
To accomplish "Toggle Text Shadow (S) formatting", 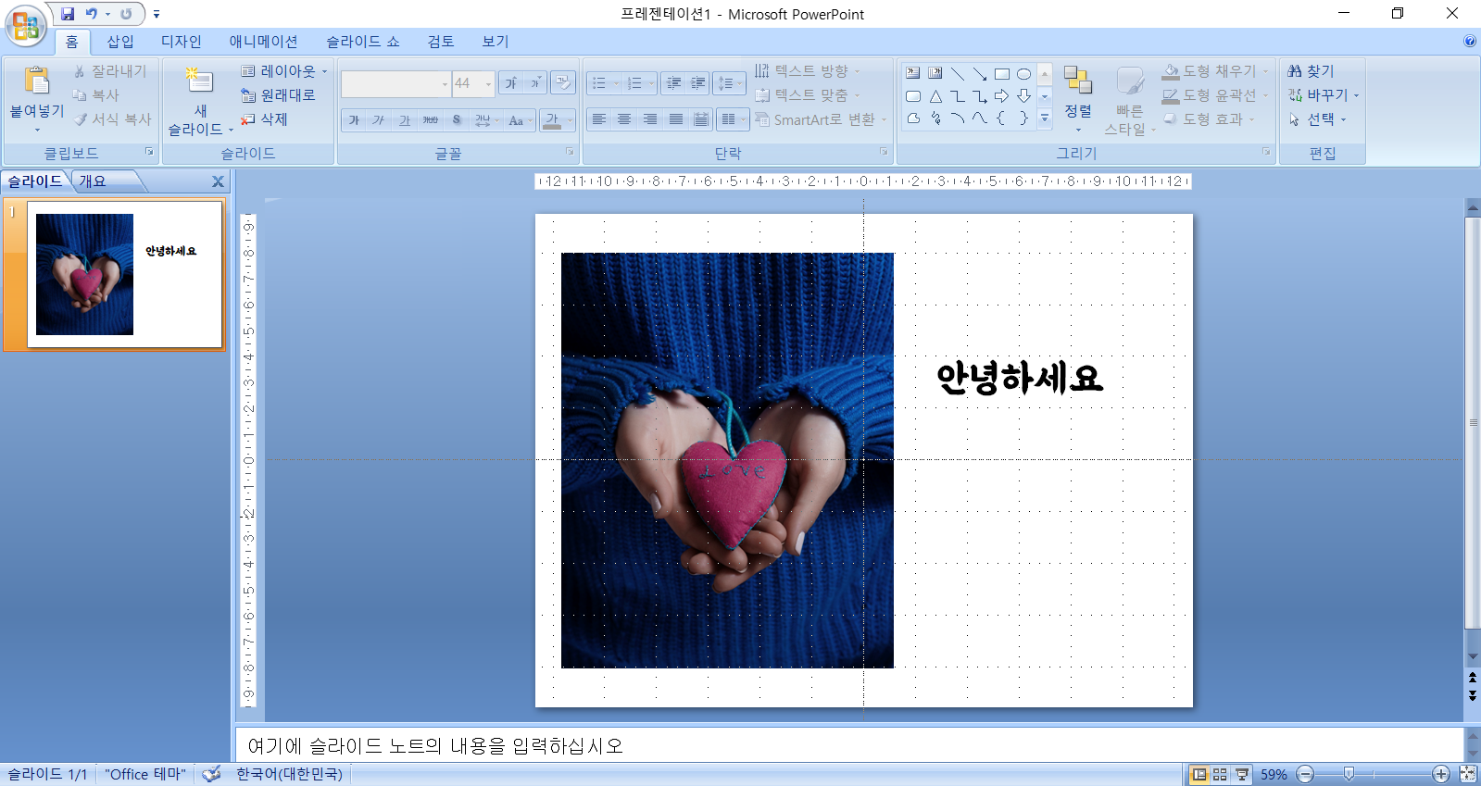I will pos(456,120).
